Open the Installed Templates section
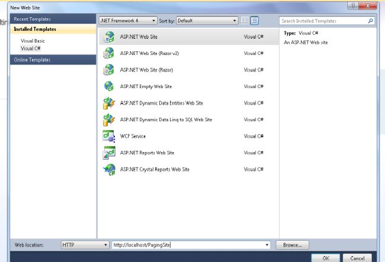Screen dimensions: 385x262 click(x=53, y=29)
